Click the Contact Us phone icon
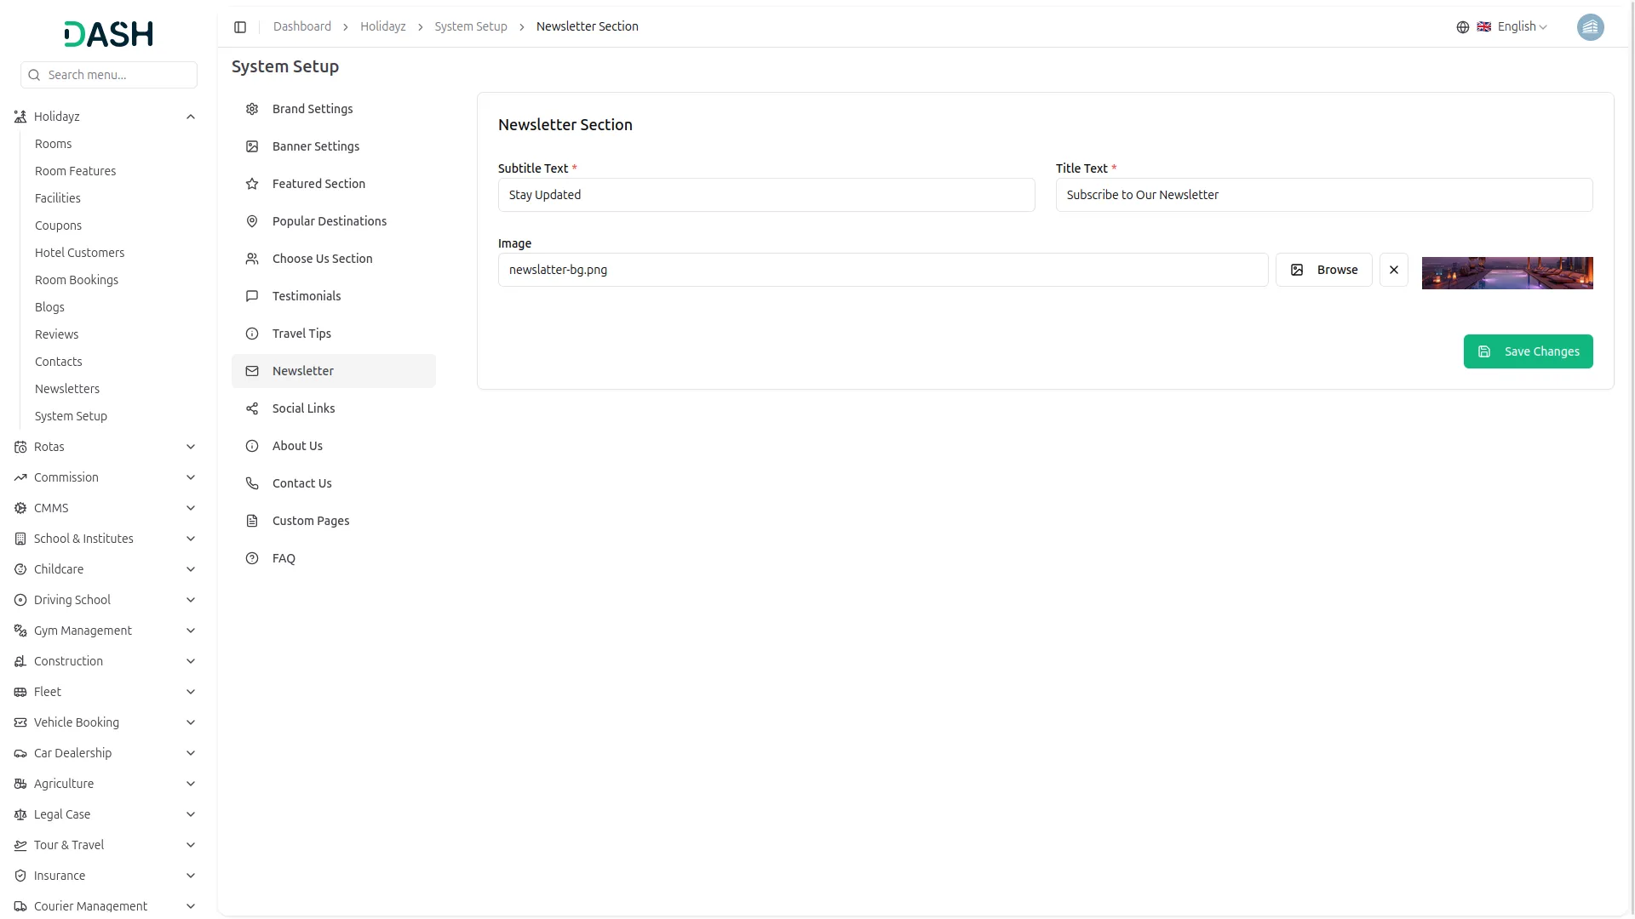This screenshot has width=1635, height=919. 252,483
